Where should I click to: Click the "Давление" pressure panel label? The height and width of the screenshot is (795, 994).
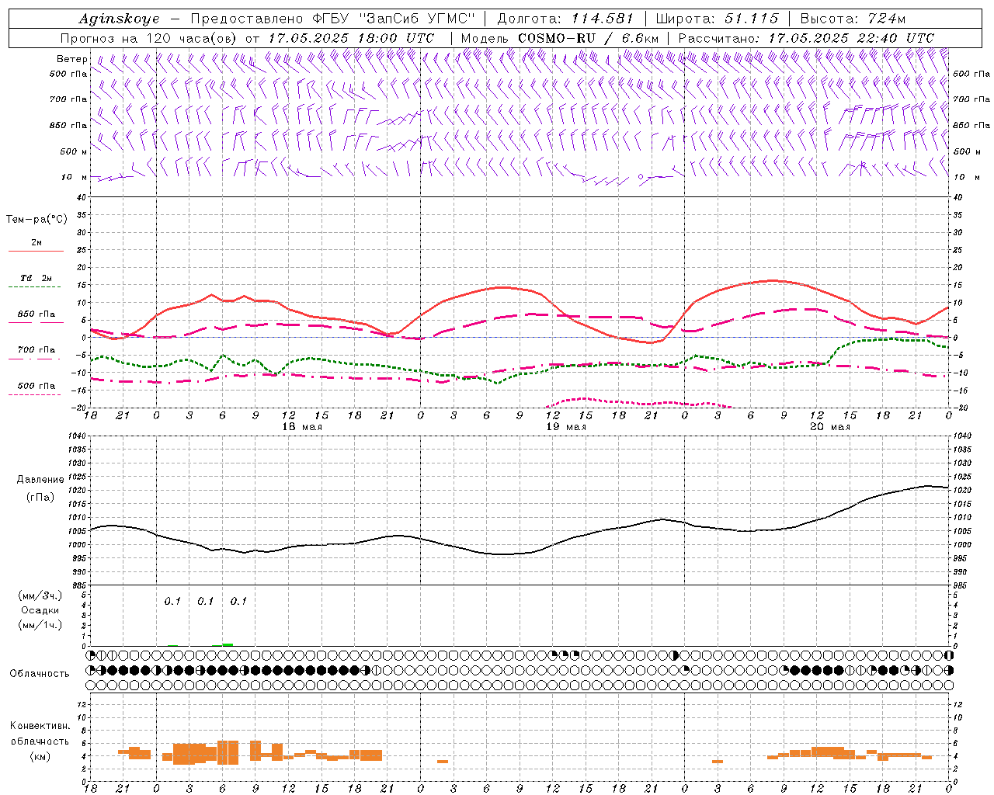(x=40, y=480)
